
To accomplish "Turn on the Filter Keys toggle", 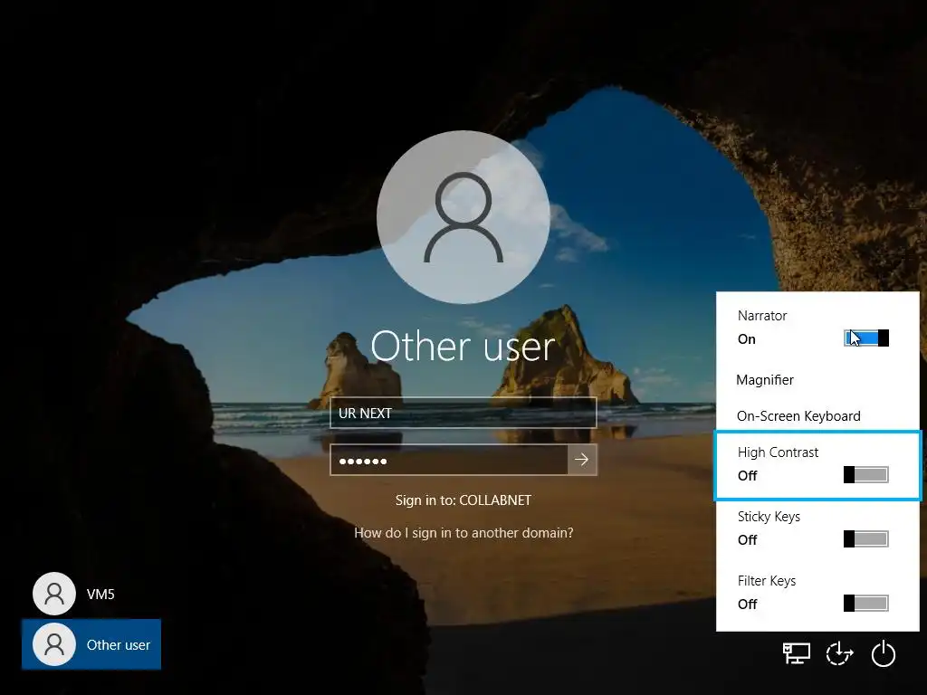I will click(866, 604).
